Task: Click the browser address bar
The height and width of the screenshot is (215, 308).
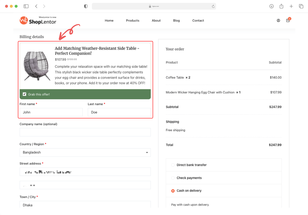Action: (x=154, y=6)
